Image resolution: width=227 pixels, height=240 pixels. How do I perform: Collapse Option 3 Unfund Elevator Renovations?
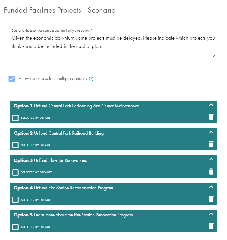point(211,159)
